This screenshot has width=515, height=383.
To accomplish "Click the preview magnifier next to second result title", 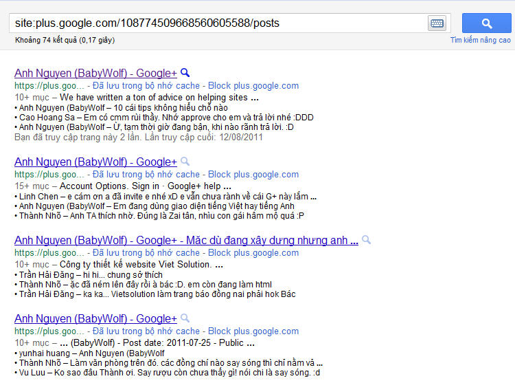I will 185,162.
